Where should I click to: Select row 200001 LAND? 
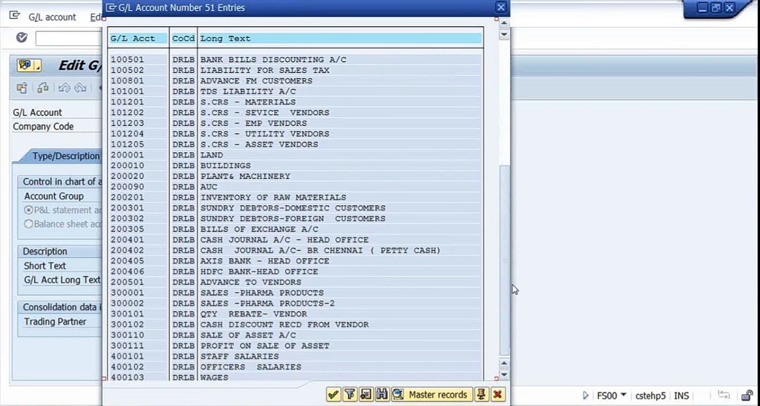296,155
